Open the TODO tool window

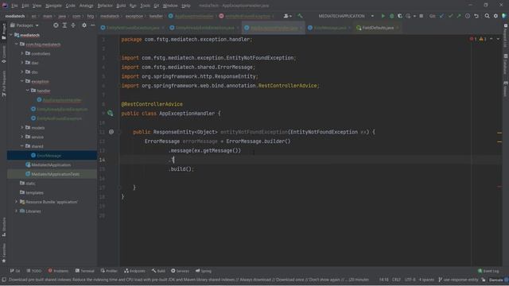click(34, 271)
